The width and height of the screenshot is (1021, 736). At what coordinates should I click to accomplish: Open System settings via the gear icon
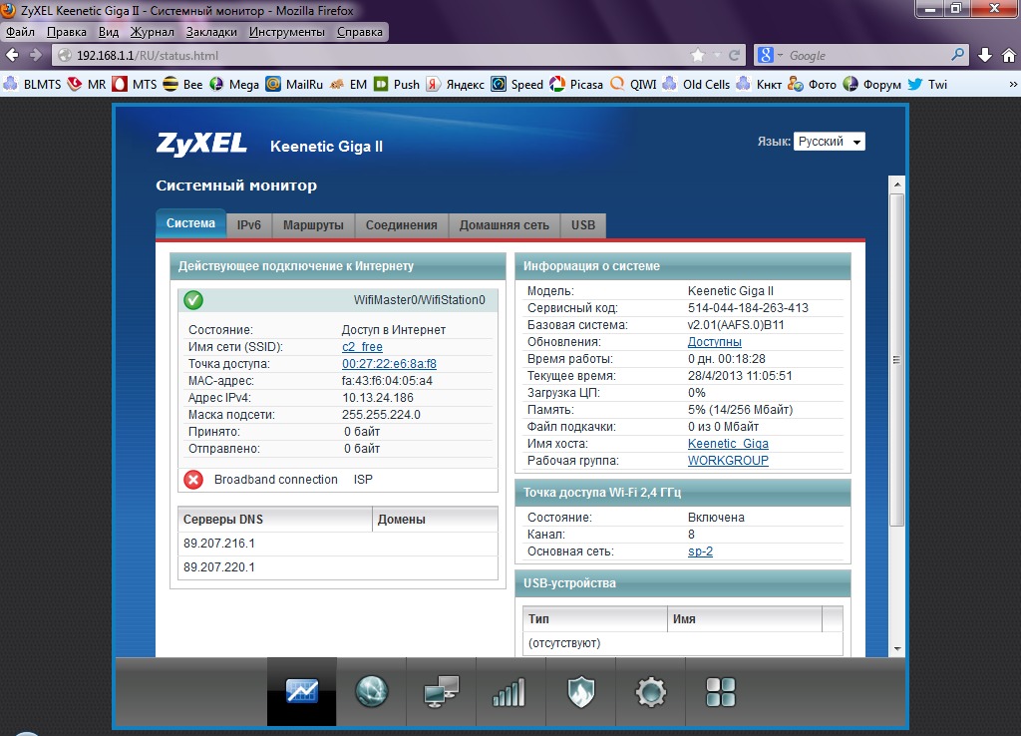pyautogui.click(x=650, y=691)
